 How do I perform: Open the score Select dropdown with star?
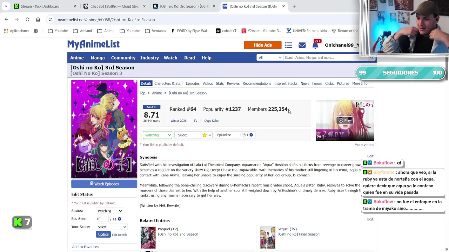(194, 135)
